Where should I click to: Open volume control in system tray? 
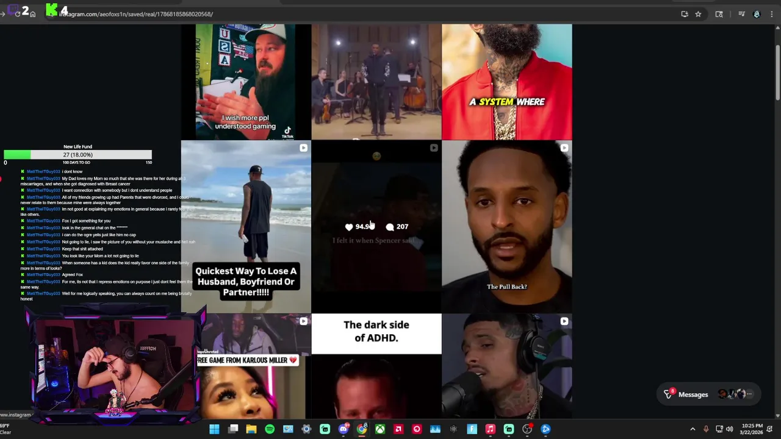click(x=729, y=429)
